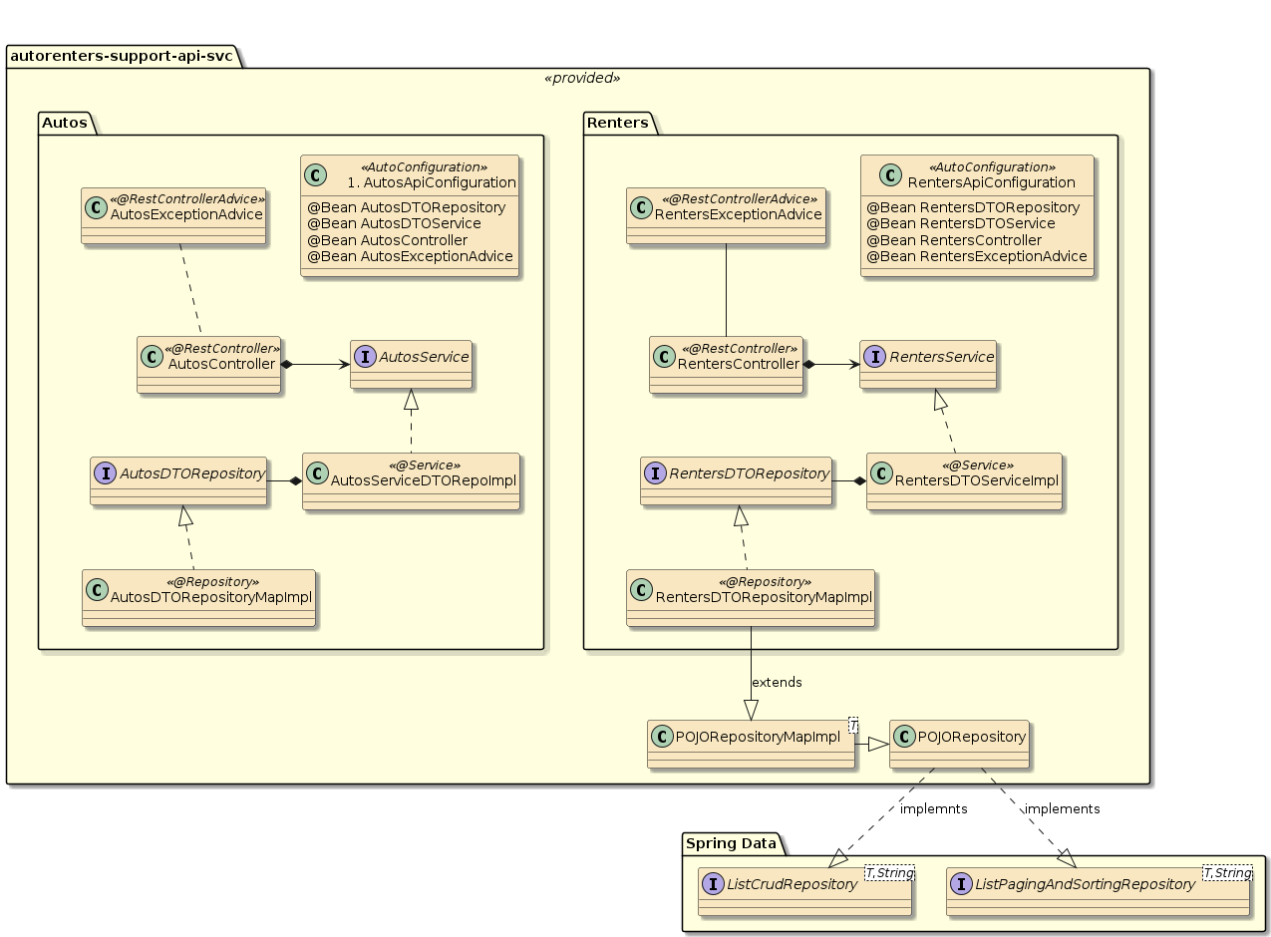This screenshot has height=937, width=1271.
Task: Click the RentersService interface name
Action: tap(941, 357)
